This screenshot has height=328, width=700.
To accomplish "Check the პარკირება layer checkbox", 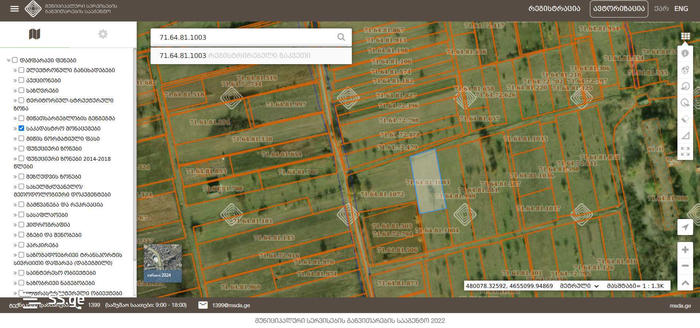I will [x=22, y=245].
